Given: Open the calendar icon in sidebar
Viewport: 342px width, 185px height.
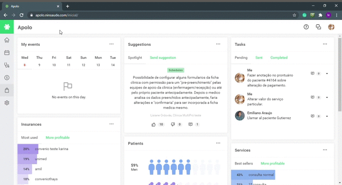Looking at the screenshot, I should tap(7, 53).
